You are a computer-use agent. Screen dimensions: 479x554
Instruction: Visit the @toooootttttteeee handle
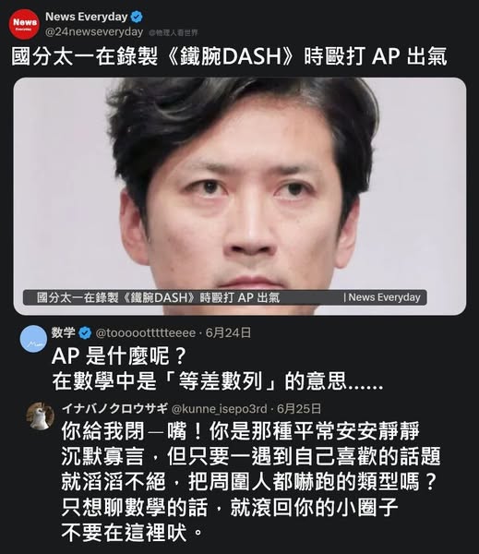pyautogui.click(x=146, y=333)
